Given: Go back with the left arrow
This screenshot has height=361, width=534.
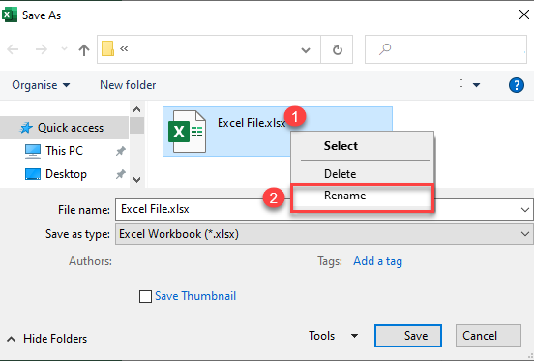Looking at the screenshot, I should tap(13, 49).
